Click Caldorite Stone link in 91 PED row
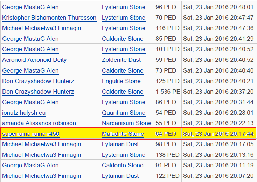This screenshot has width=257, height=182. pos(123,165)
